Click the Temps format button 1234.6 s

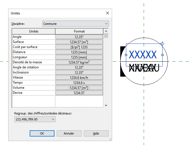pos(79,83)
